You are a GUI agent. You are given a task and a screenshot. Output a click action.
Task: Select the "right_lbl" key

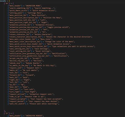[x=15, y=80]
